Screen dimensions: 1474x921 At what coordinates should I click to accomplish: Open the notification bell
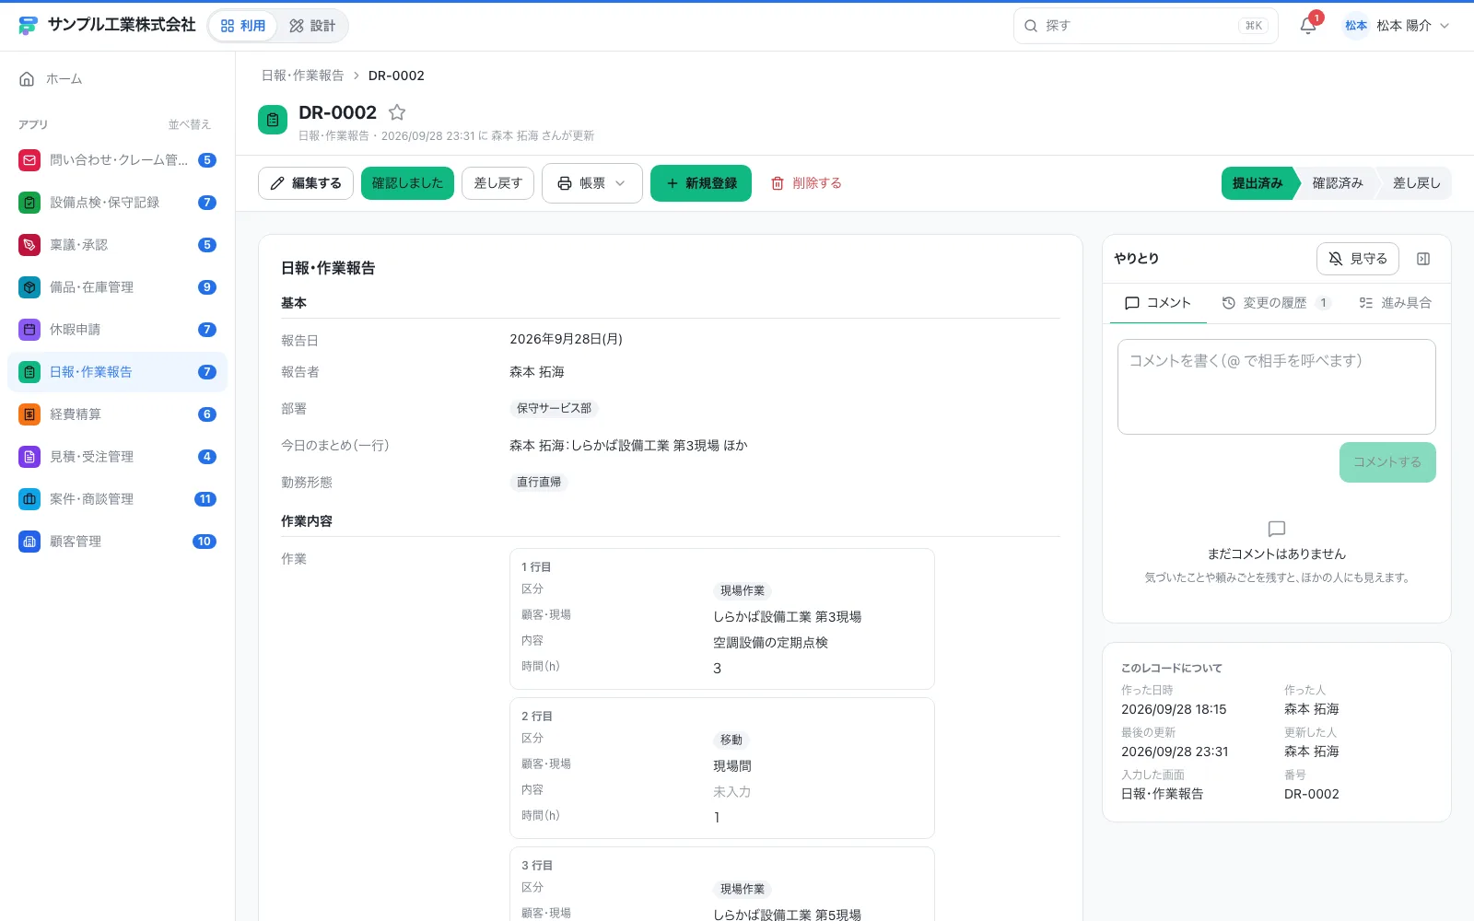pos(1308,26)
